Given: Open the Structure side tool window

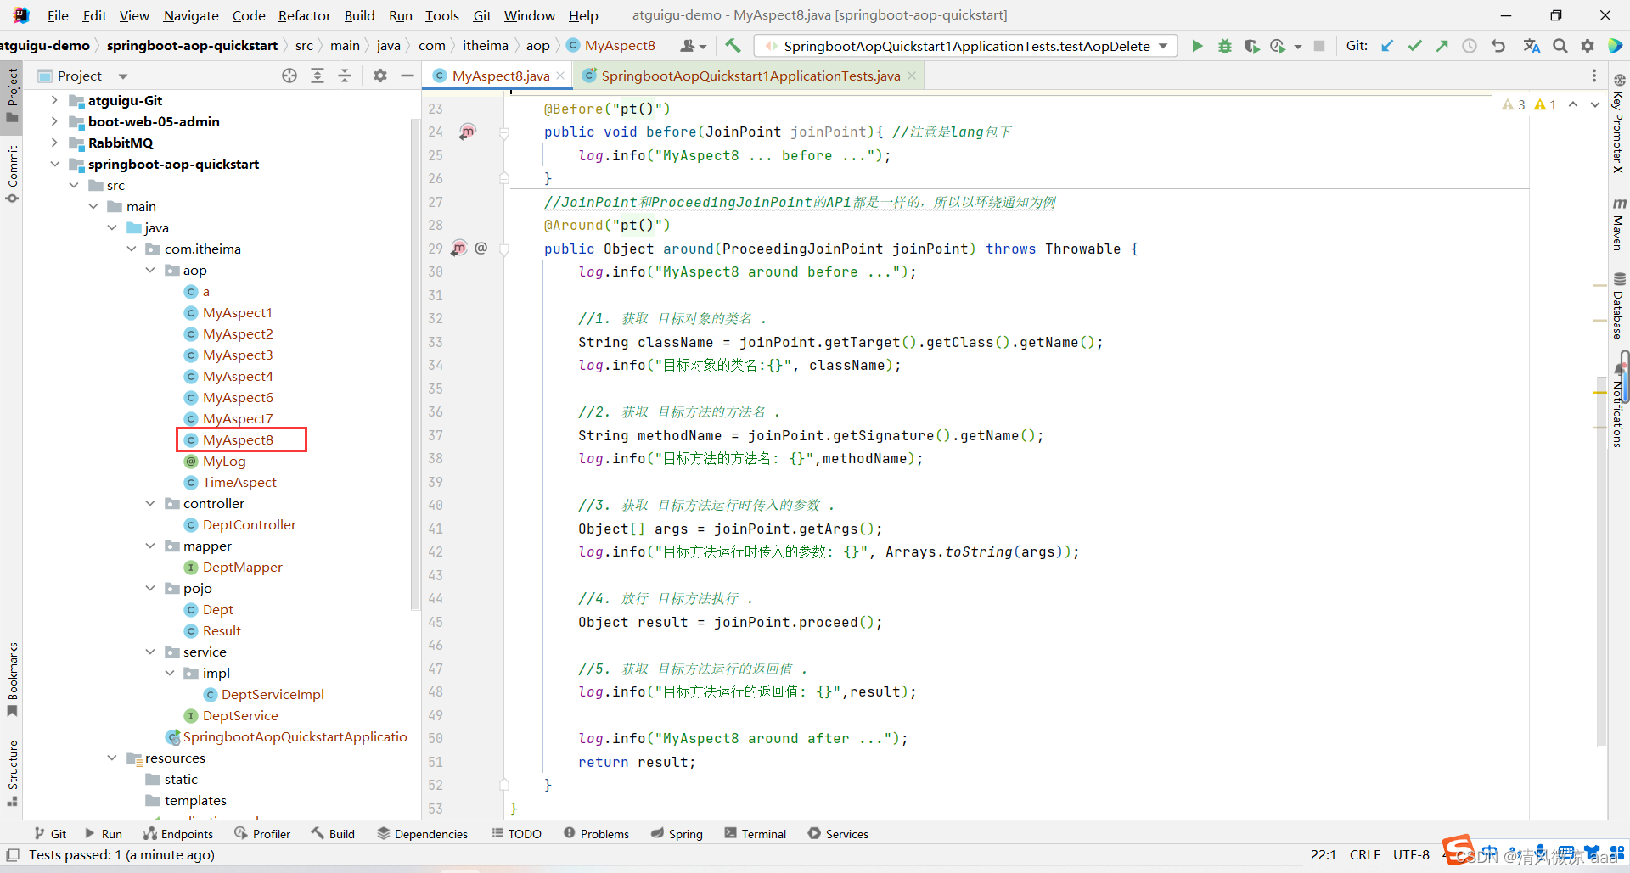Looking at the screenshot, I should coord(12,772).
